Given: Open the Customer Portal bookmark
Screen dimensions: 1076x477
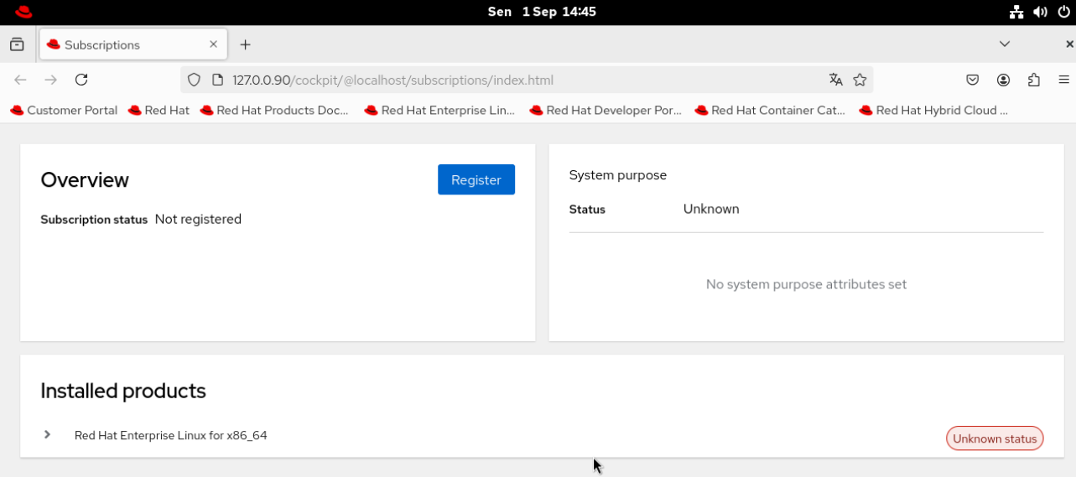Looking at the screenshot, I should point(64,110).
